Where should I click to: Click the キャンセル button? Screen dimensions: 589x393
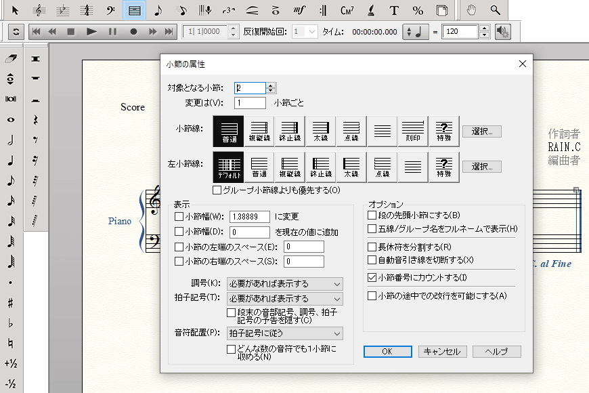[x=442, y=352]
